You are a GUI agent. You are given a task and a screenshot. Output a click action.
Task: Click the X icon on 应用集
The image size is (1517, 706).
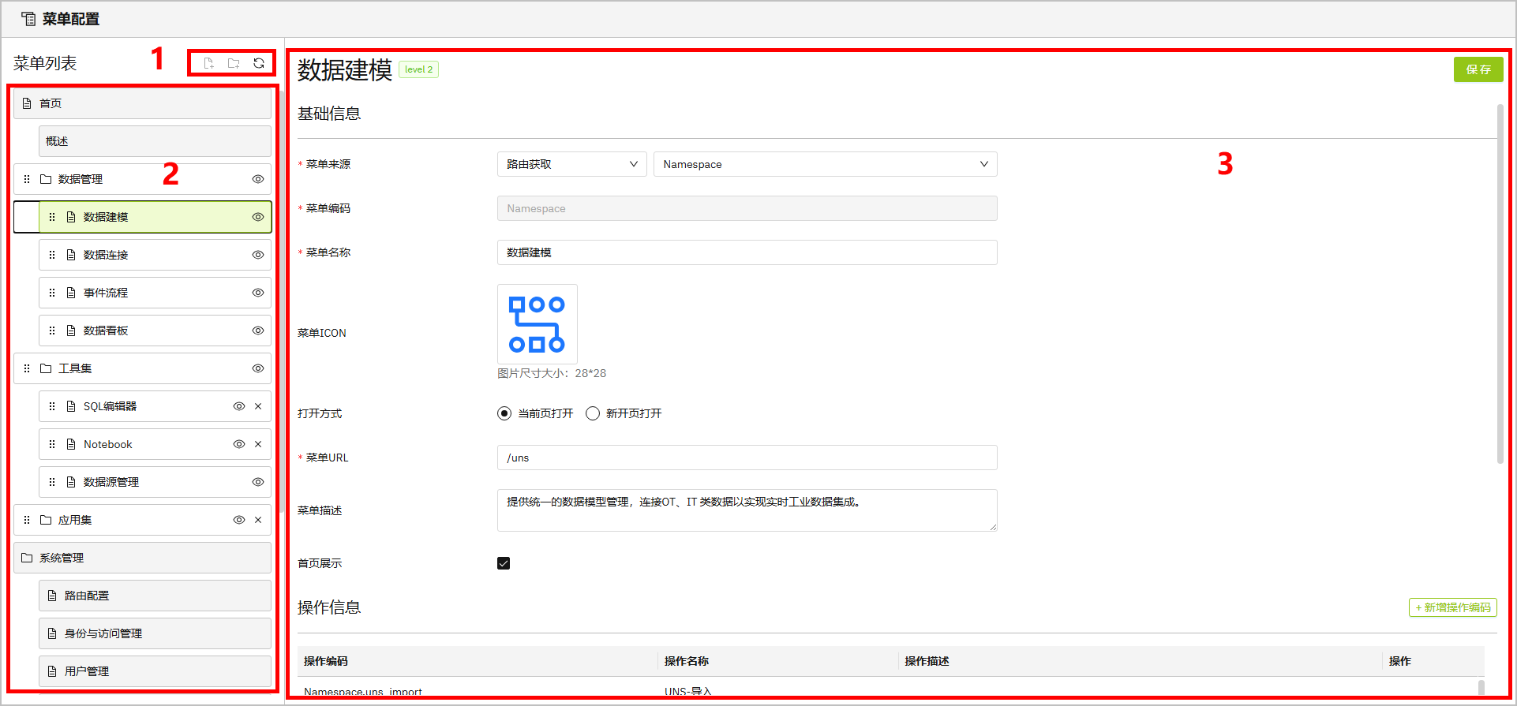point(258,520)
